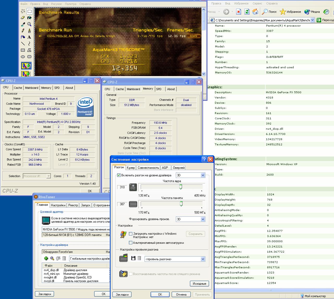Select the rectangular Select tool in Paint
This screenshot has width=334, height=299.
coord(29,11)
